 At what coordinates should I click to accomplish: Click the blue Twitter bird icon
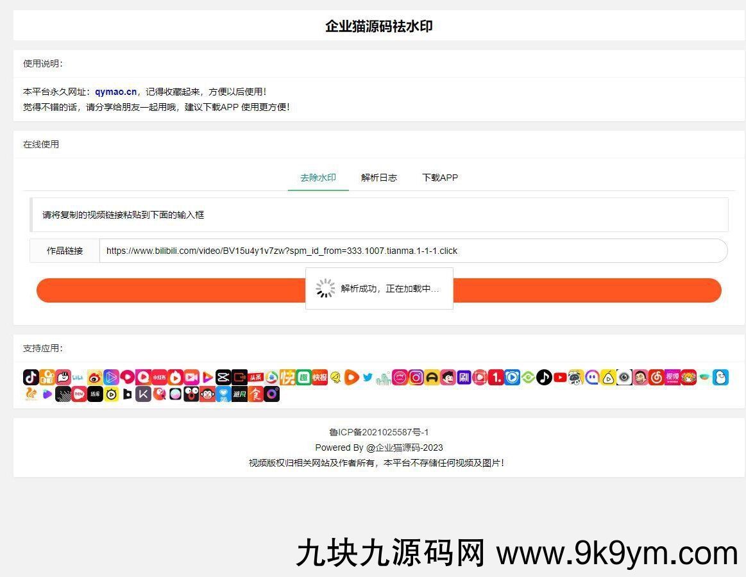(x=368, y=378)
